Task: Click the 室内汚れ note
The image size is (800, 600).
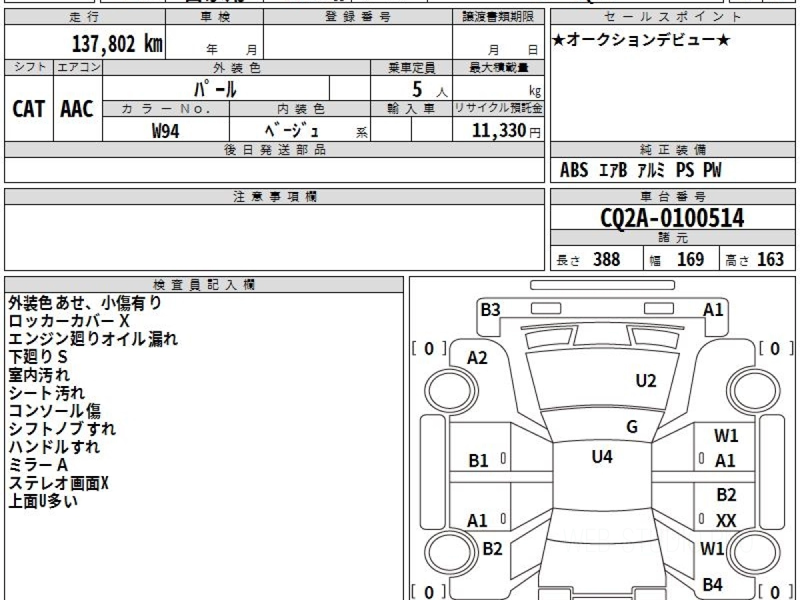Action: point(39,375)
